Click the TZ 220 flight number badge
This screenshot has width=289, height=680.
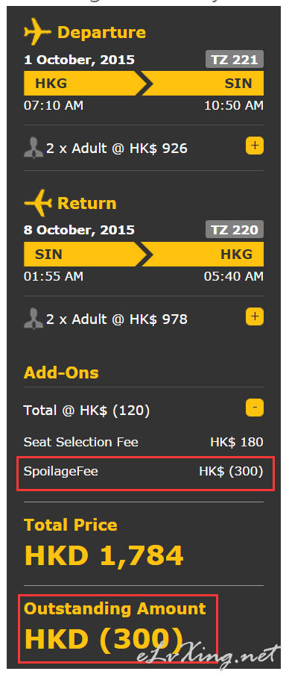(235, 229)
